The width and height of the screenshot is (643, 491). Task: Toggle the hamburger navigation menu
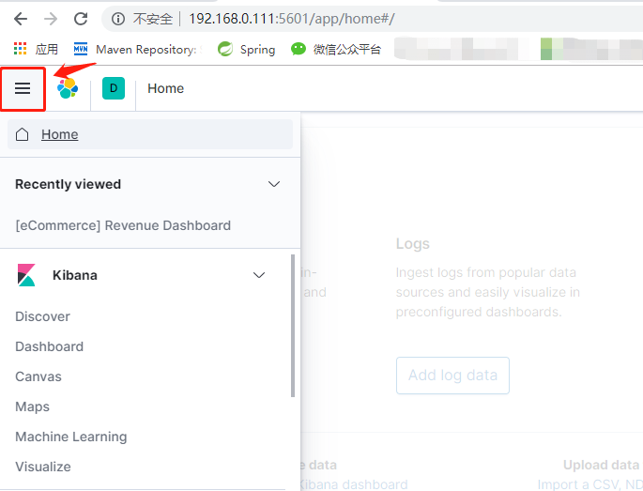coord(23,88)
